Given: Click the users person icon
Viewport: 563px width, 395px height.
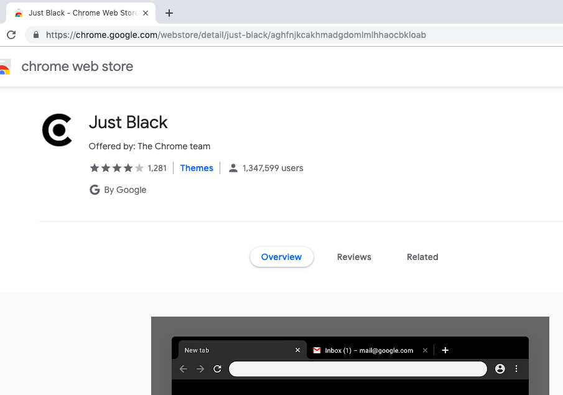Looking at the screenshot, I should (233, 168).
